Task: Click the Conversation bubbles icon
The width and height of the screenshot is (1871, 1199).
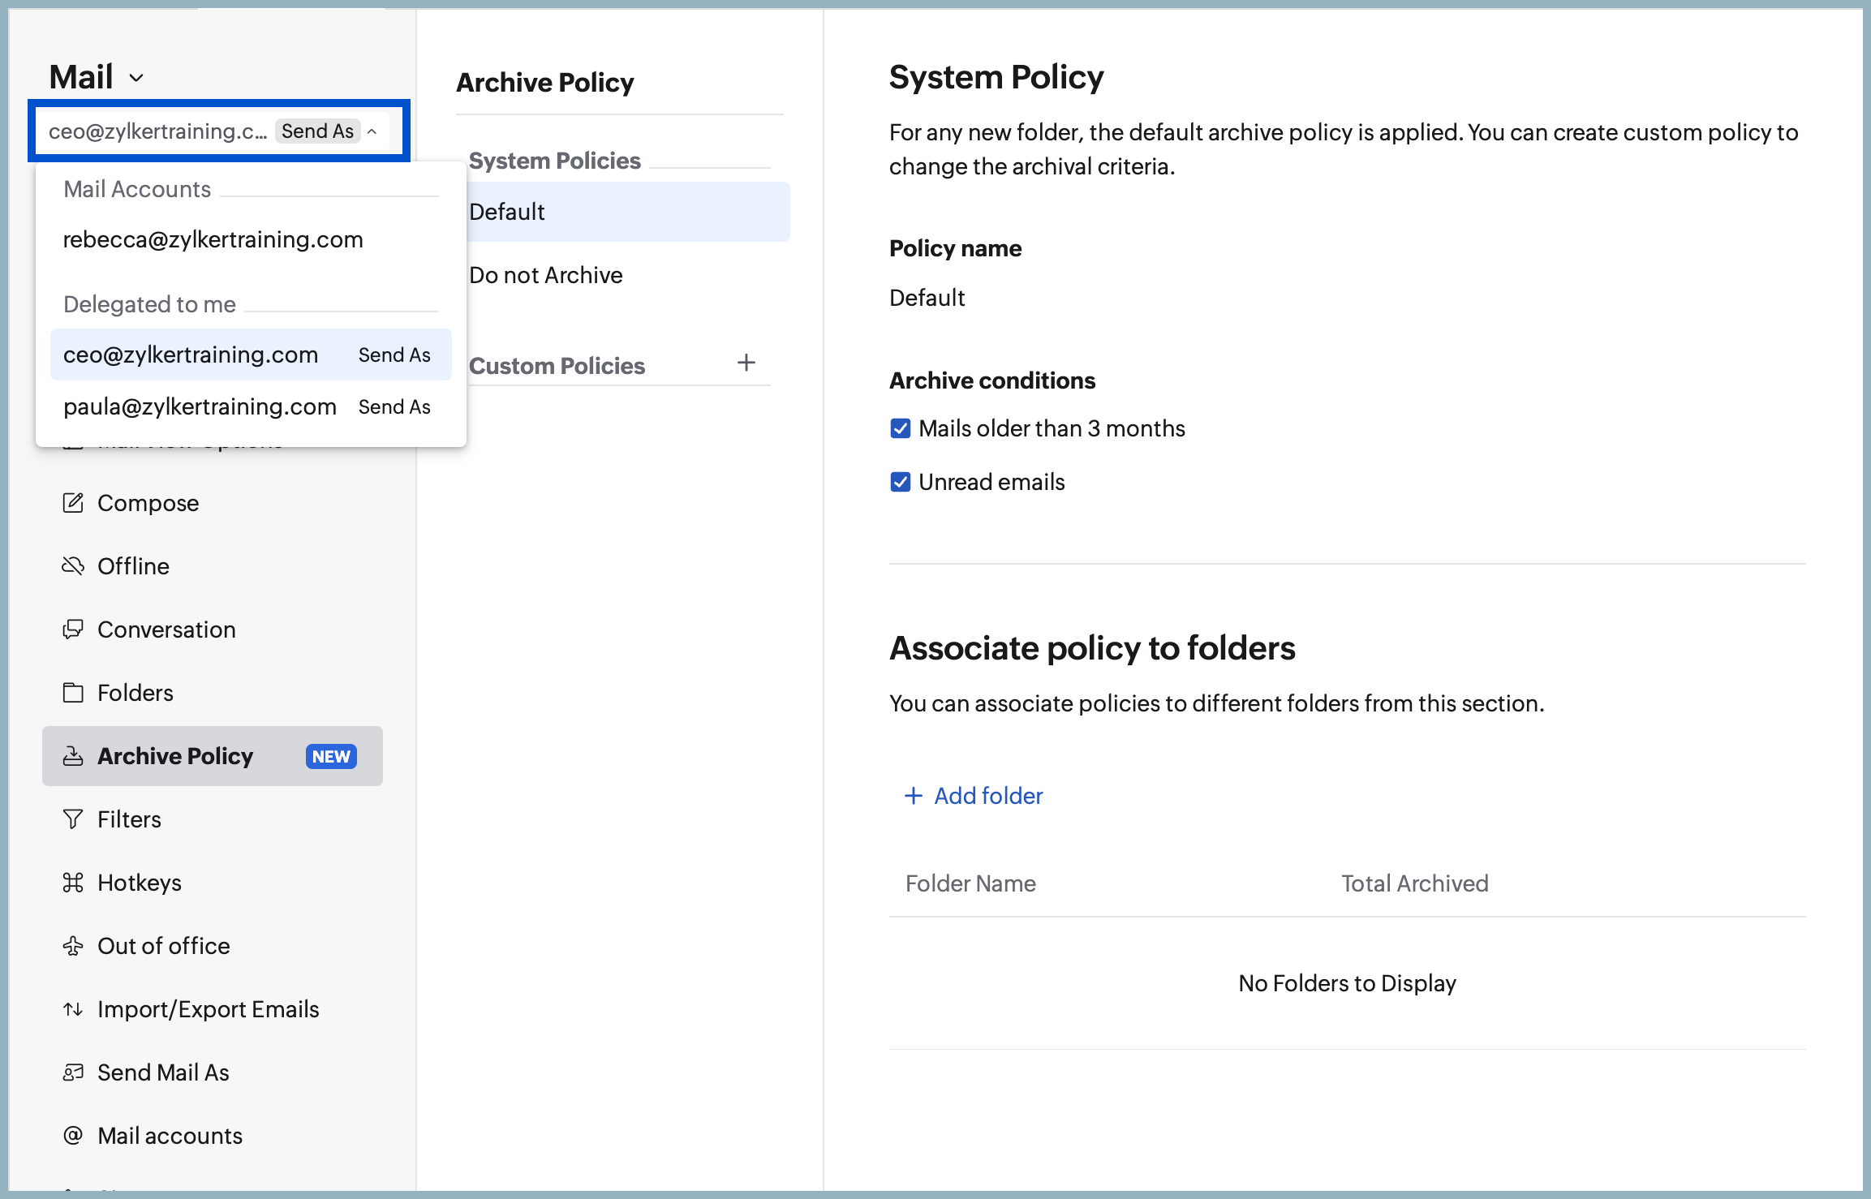Action: point(73,630)
